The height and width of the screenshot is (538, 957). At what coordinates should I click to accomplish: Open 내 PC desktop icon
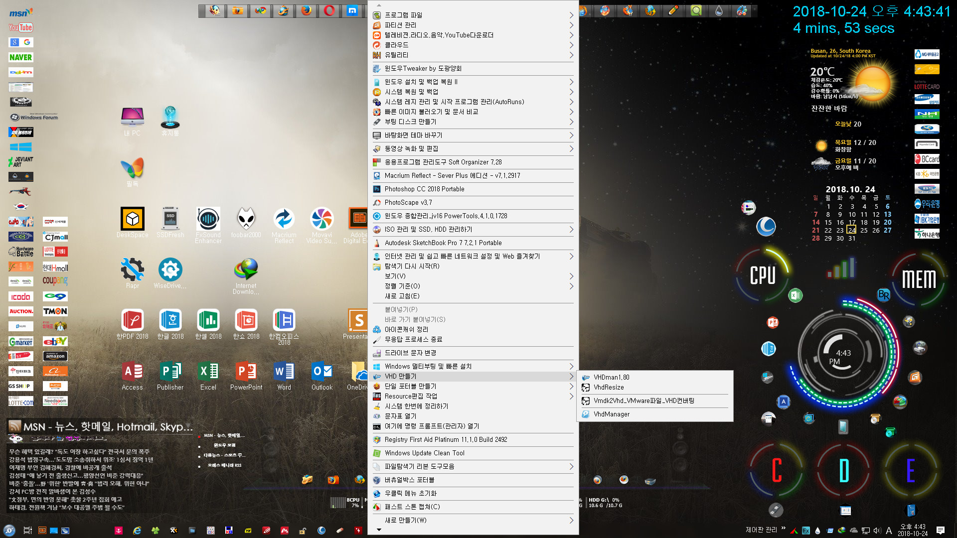(x=133, y=121)
